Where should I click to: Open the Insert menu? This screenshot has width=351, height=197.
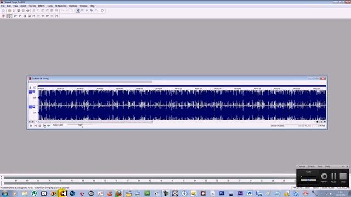(x=23, y=6)
